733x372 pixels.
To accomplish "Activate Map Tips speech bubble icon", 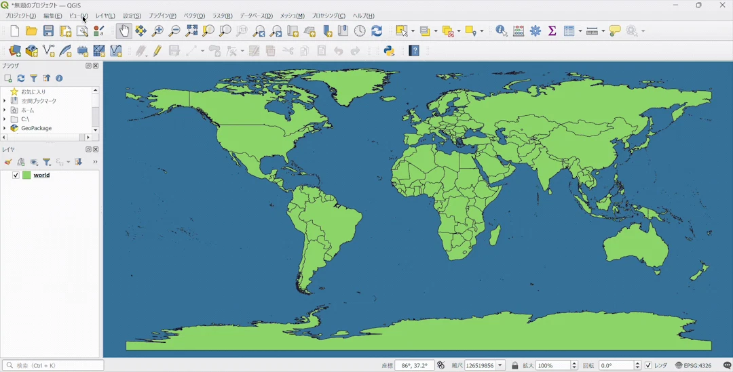I will [615, 30].
